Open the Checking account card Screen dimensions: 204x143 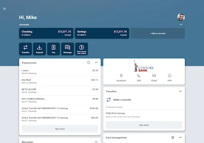pyautogui.click(x=46, y=33)
